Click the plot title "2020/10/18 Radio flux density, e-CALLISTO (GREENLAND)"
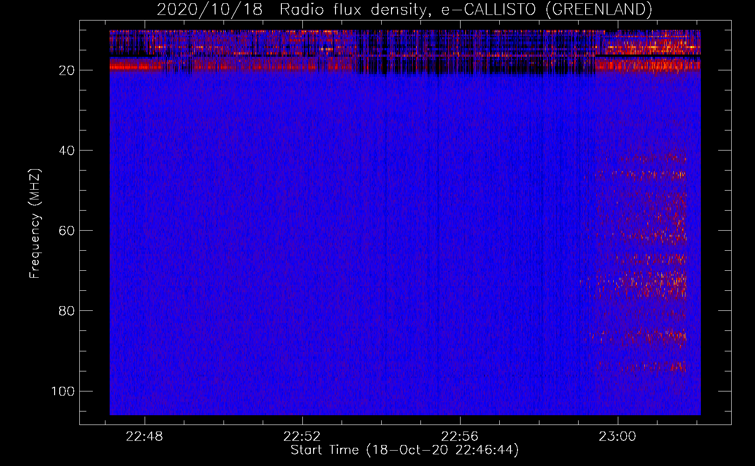Image resolution: width=755 pixels, height=466 pixels. pos(404,9)
